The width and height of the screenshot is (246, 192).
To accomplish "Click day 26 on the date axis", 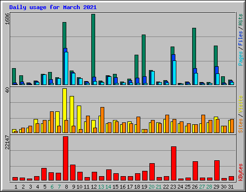I will click(195, 187).
